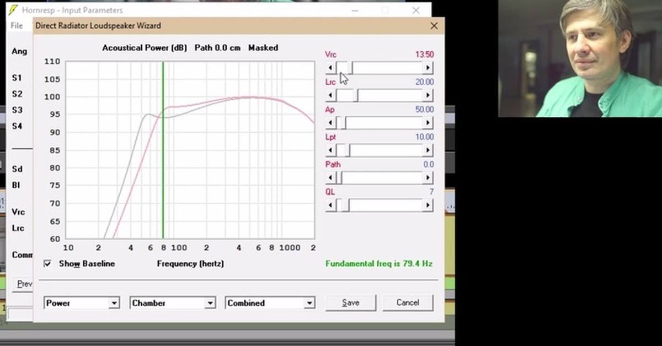The height and width of the screenshot is (346, 662).
Task: Close the Hornresp Input Parameters window
Action: (416, 10)
